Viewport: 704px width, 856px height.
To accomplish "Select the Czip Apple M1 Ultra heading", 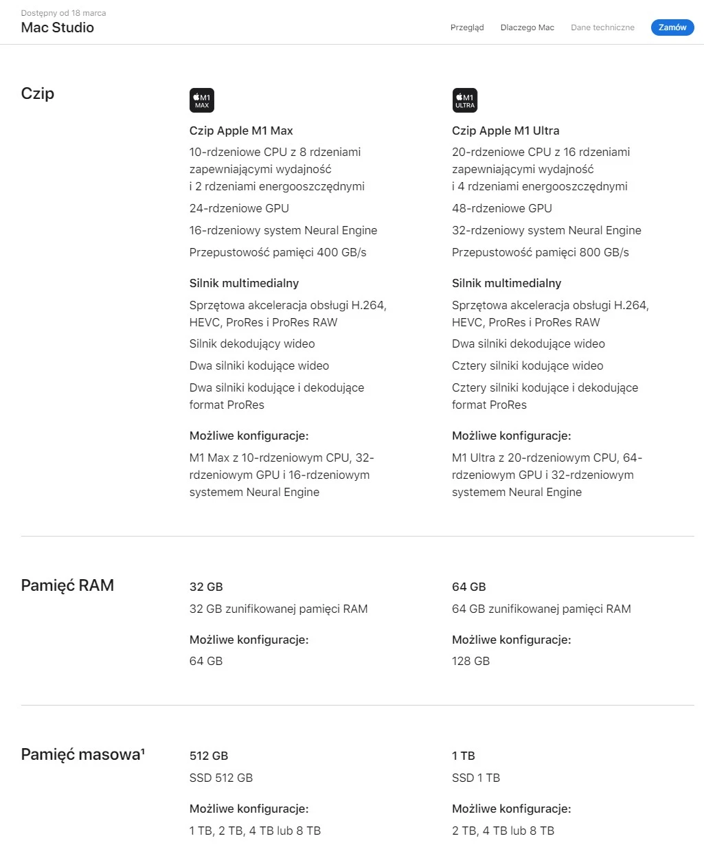I will (506, 131).
